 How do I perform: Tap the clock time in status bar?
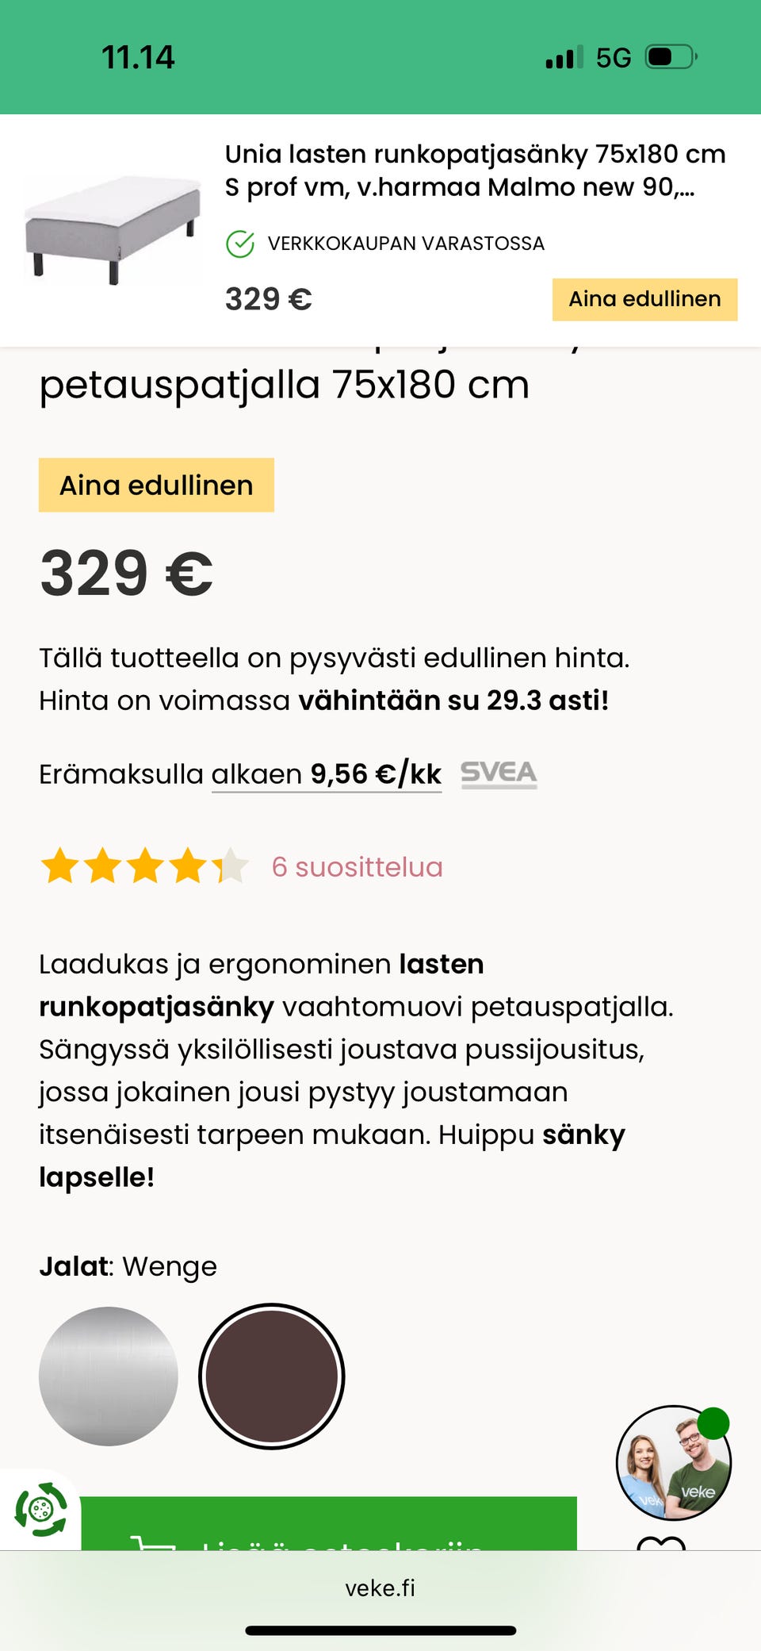tap(138, 57)
